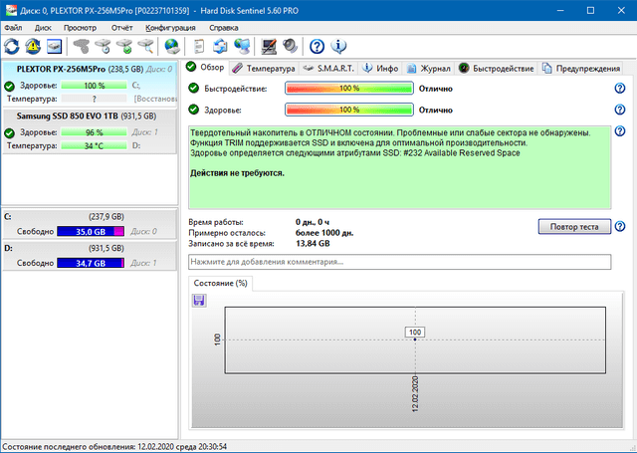Click the refresh arrows toolbar icon
The image size is (637, 453).
pyautogui.click(x=12, y=46)
